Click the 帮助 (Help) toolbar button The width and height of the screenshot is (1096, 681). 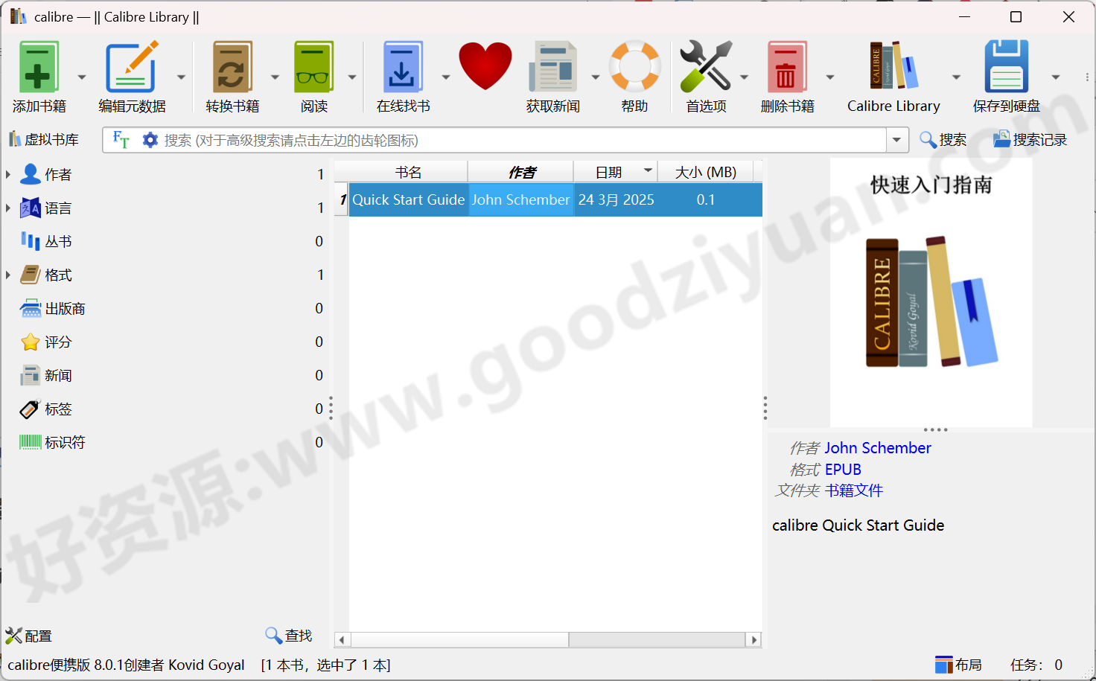(x=634, y=66)
